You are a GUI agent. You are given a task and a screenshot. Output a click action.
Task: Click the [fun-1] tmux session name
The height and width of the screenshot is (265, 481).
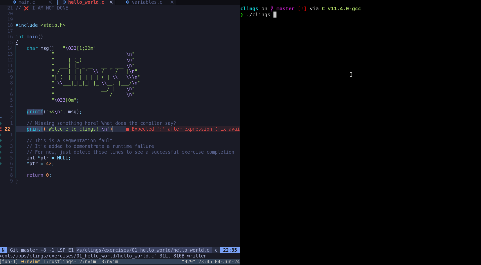coord(9,262)
